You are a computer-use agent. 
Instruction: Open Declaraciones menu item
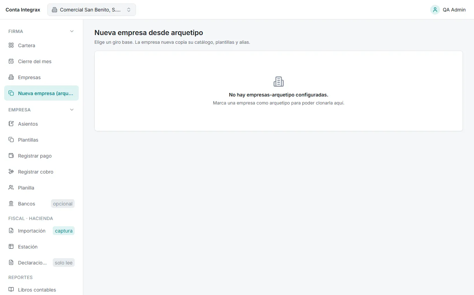41,263
